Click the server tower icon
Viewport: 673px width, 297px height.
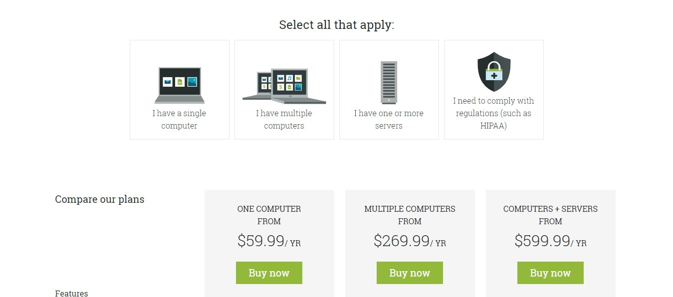coord(389,82)
